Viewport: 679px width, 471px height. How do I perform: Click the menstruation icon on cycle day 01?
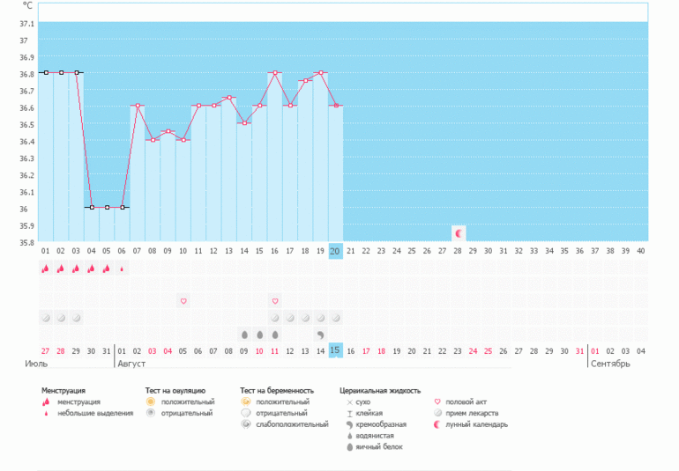pos(45,268)
